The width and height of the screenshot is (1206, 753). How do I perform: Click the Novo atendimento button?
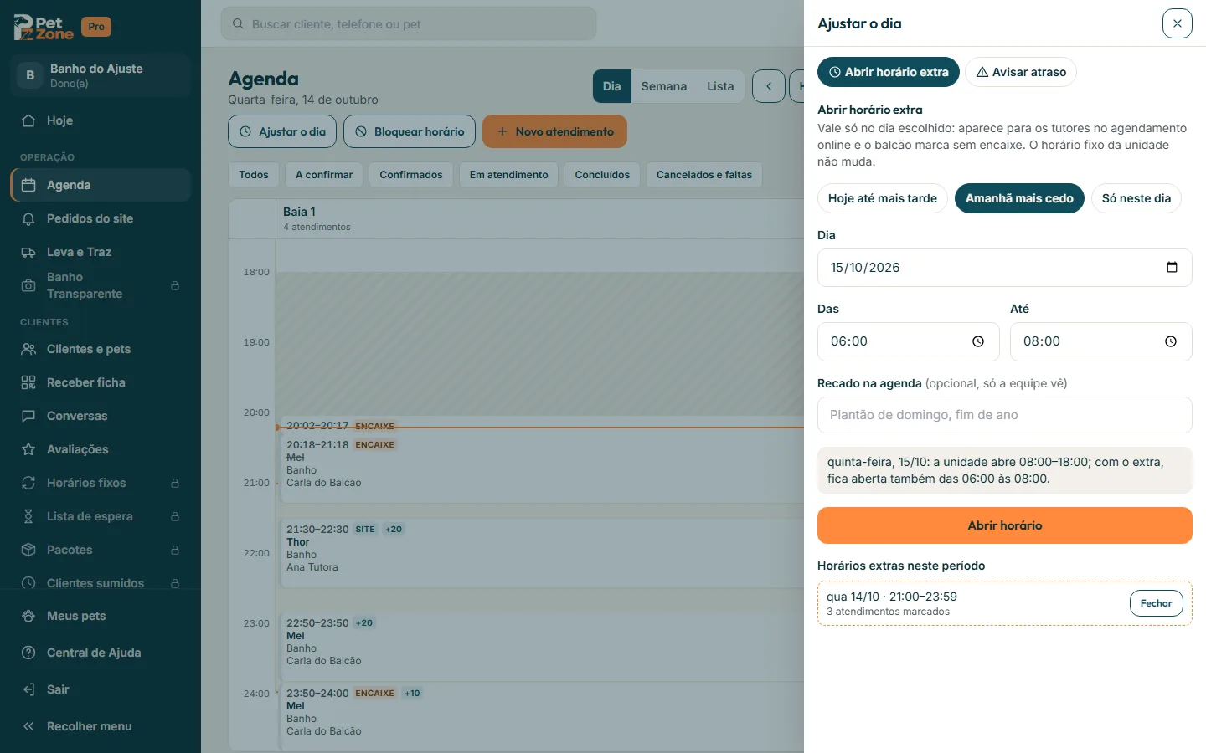point(554,131)
